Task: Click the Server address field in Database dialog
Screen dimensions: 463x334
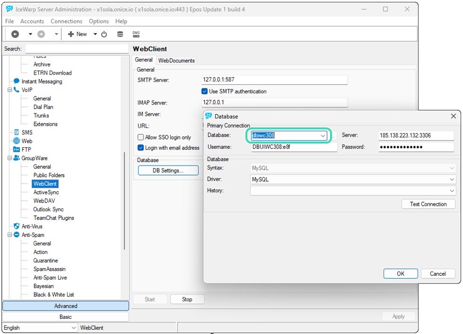Action: coord(416,135)
